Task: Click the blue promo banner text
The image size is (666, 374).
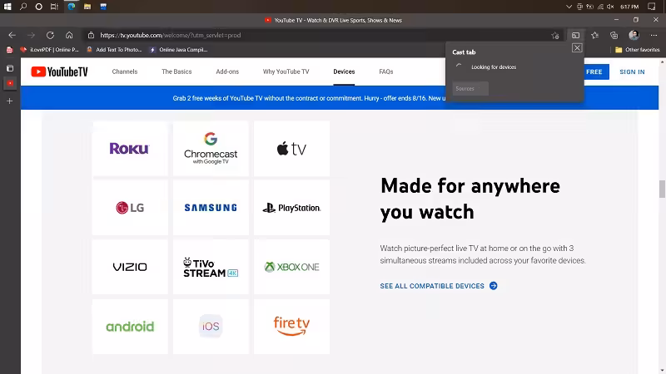Action: tap(309, 98)
